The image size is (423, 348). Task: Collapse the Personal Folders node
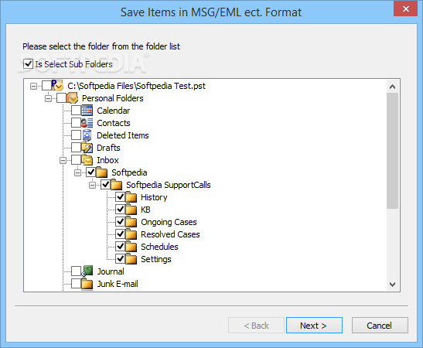(48, 99)
